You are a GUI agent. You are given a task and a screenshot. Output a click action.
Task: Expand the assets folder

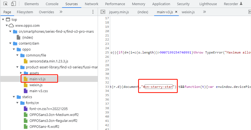[21, 73]
